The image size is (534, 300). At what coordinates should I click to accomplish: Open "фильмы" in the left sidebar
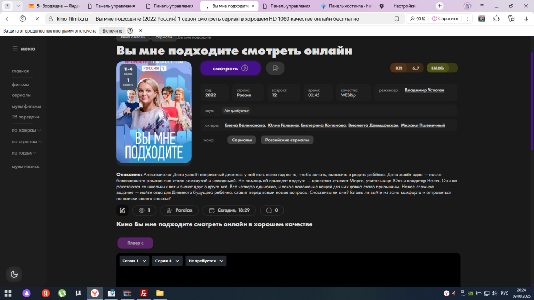point(20,84)
